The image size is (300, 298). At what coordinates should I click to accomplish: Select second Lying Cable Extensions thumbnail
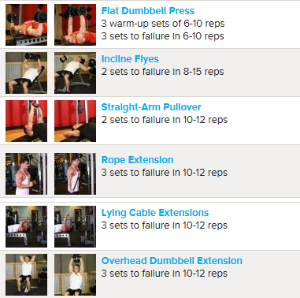pos(76,226)
